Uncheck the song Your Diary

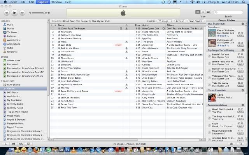point(59,31)
